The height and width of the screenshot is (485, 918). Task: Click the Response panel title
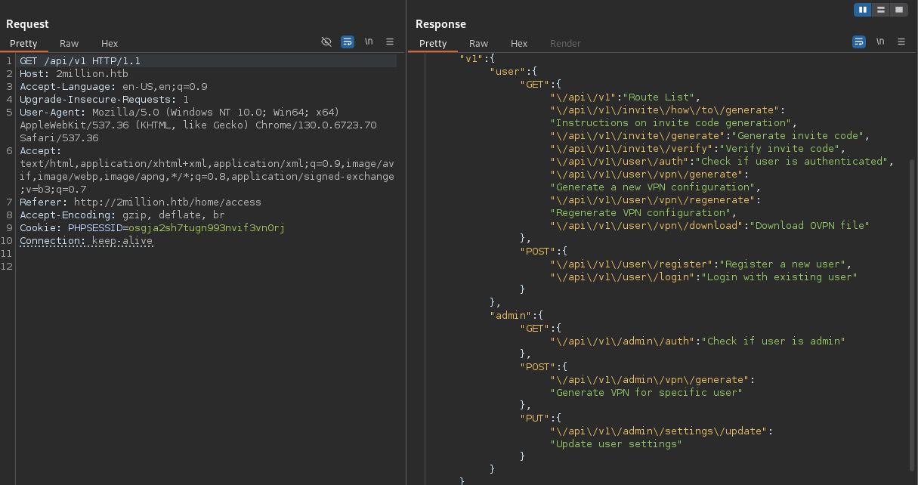pyautogui.click(x=440, y=24)
